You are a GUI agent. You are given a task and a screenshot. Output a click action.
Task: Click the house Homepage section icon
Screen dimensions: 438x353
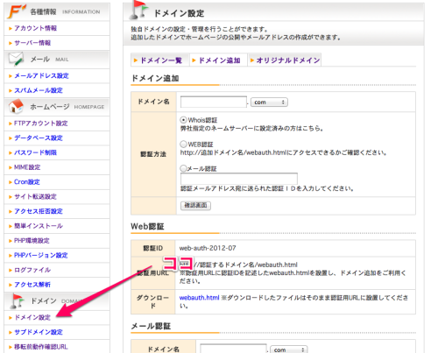[x=16, y=106]
